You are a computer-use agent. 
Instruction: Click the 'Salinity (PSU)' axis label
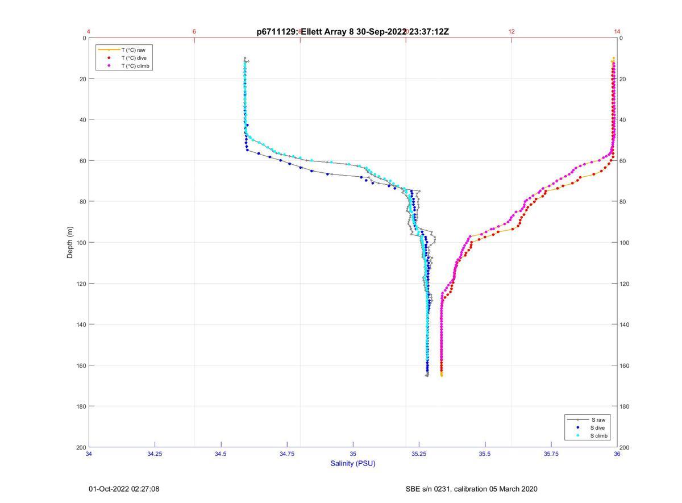point(353,463)
